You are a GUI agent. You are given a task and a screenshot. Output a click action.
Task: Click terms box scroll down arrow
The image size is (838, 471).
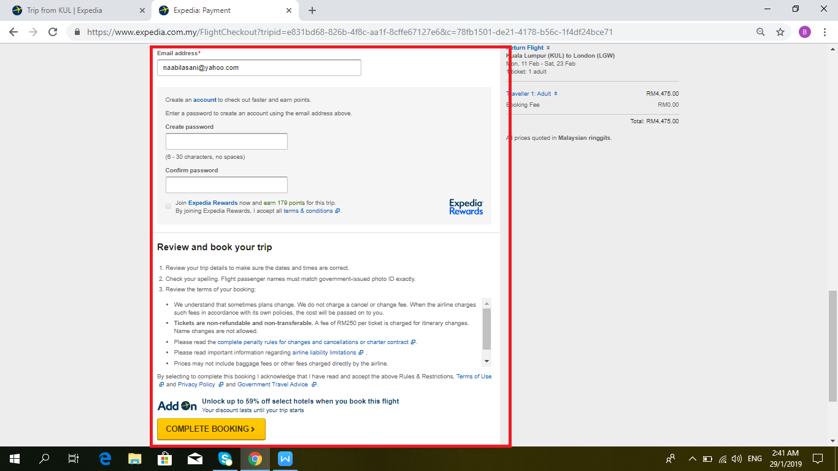[x=486, y=361]
